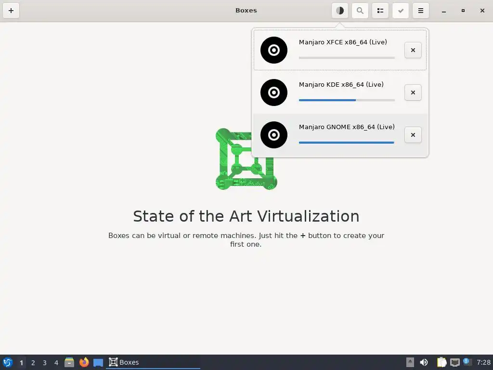Open the hamburger application menu
Screen dimensions: 493x370
pyautogui.click(x=421, y=11)
